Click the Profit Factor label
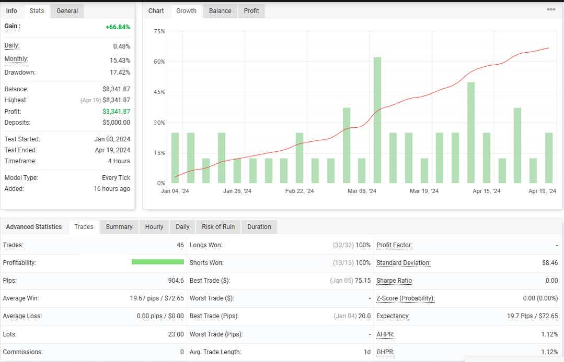The height and width of the screenshot is (362, 564). 394,245
